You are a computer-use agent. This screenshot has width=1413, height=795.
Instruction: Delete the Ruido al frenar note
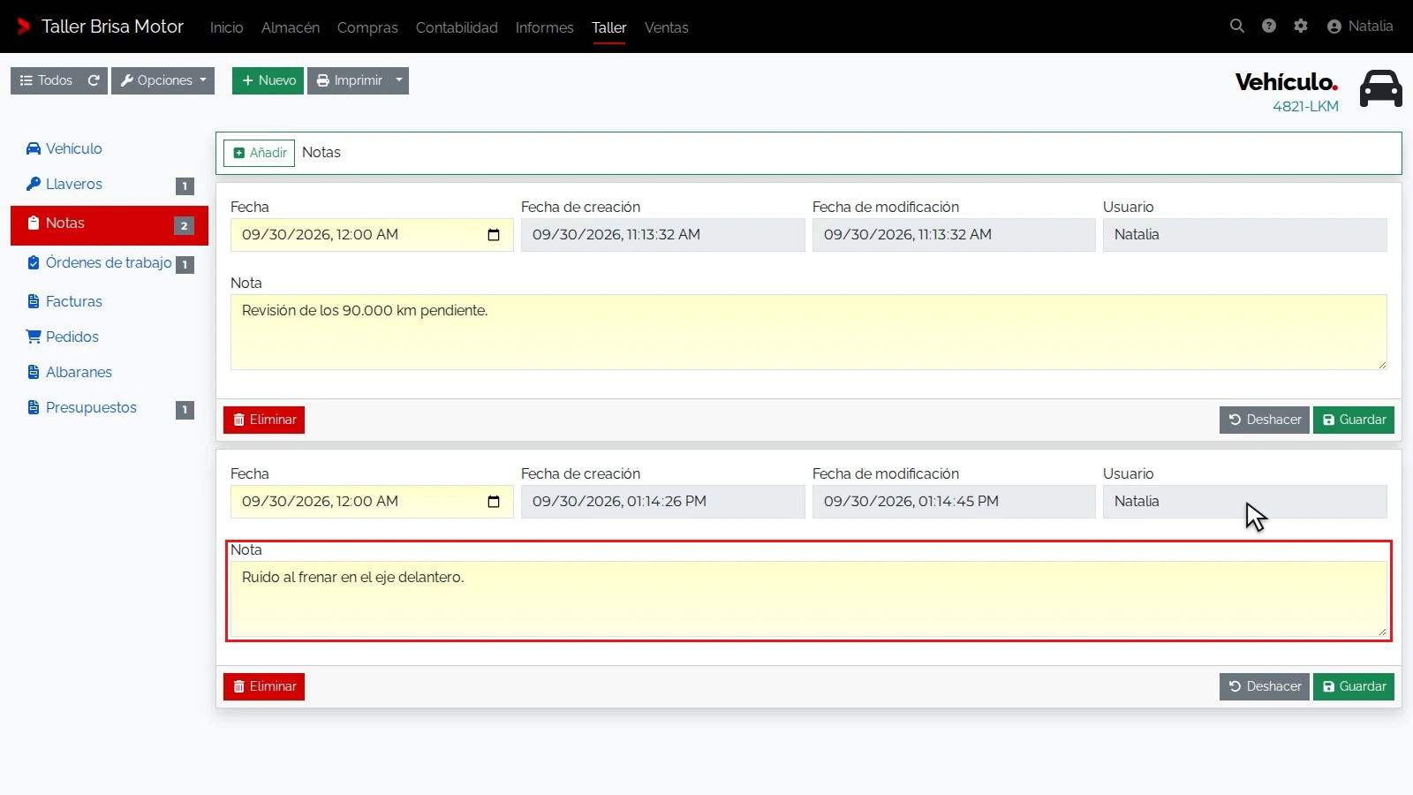264,686
